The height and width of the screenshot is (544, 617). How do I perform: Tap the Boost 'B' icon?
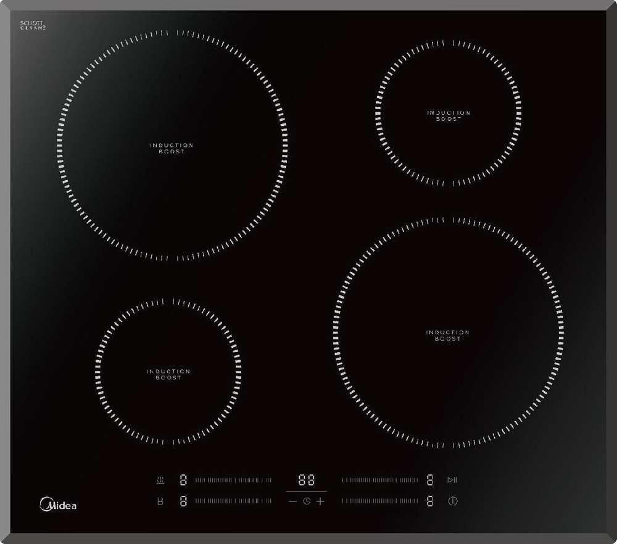160,501
